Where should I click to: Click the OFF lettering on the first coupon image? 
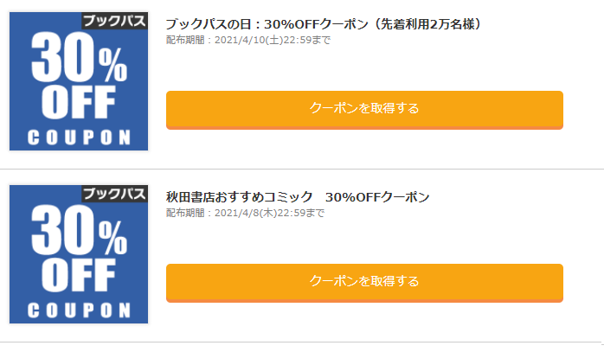[79, 102]
